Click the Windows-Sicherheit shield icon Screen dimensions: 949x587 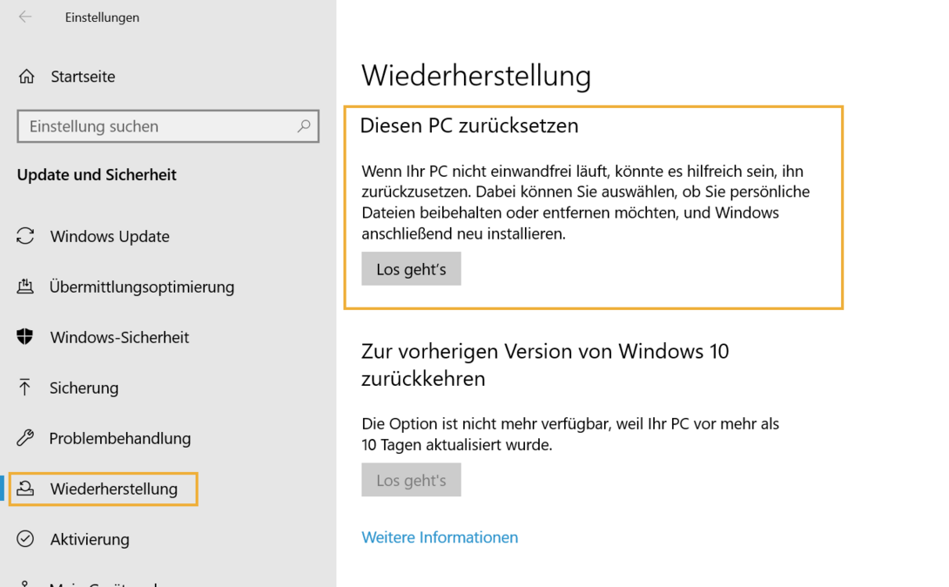pos(25,337)
